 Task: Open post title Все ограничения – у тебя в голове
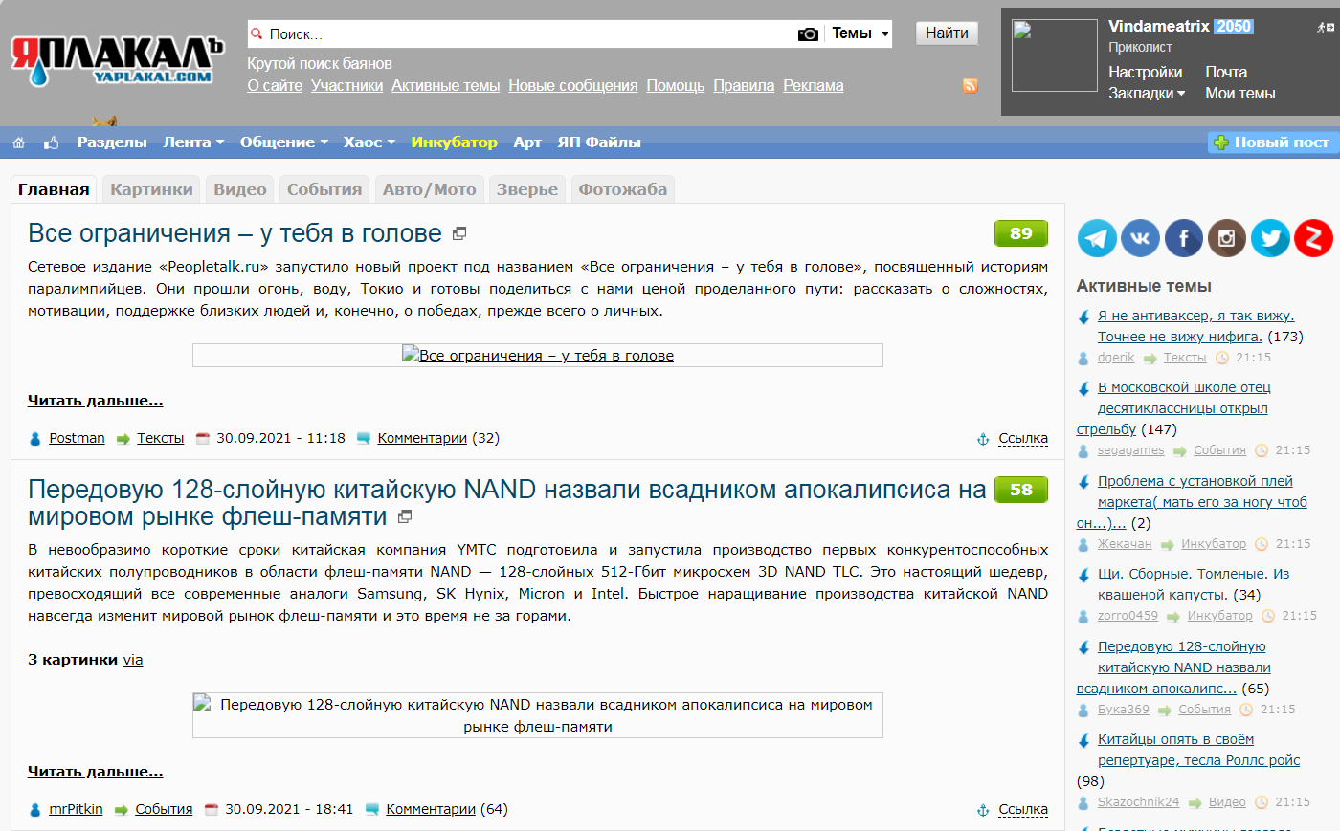(235, 233)
